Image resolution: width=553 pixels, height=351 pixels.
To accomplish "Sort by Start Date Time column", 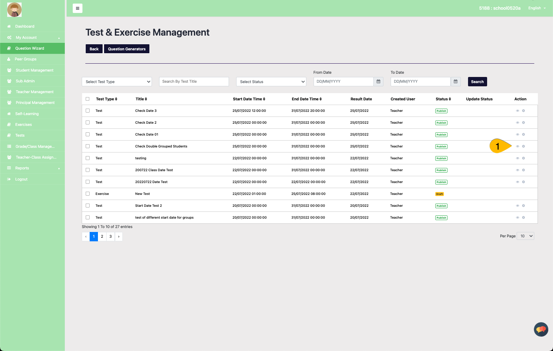I will (x=249, y=99).
